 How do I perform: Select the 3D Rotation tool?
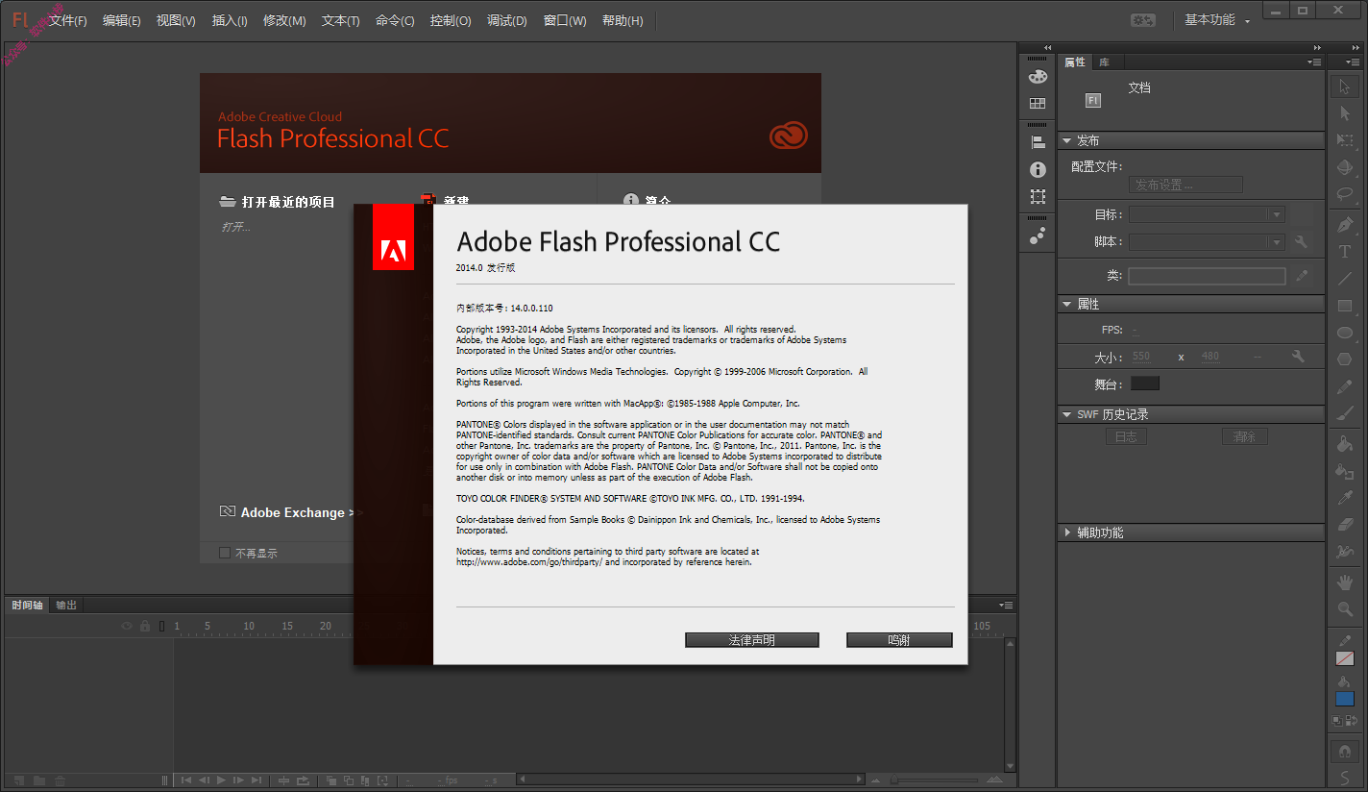(1345, 167)
